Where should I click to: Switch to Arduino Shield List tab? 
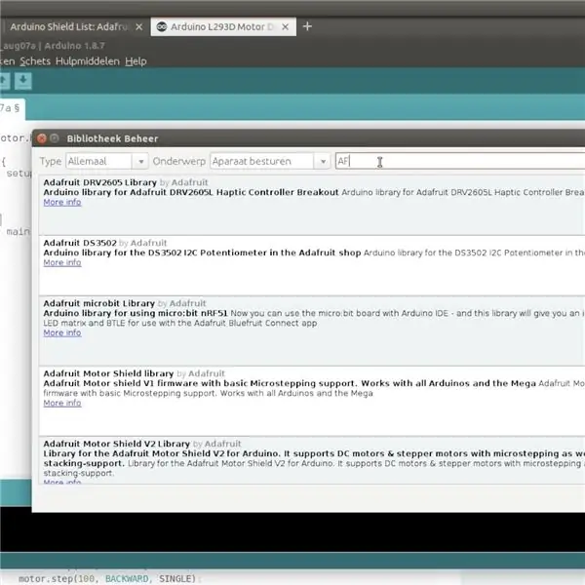point(68,27)
